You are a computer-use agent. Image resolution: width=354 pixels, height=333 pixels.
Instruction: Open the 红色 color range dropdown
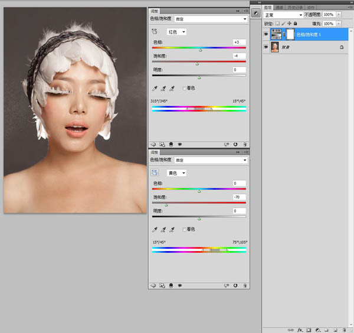pos(177,32)
